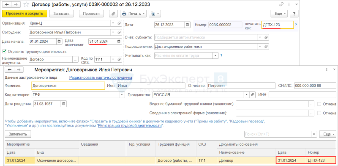Expand the Гражданство dropdown

coord(247,95)
